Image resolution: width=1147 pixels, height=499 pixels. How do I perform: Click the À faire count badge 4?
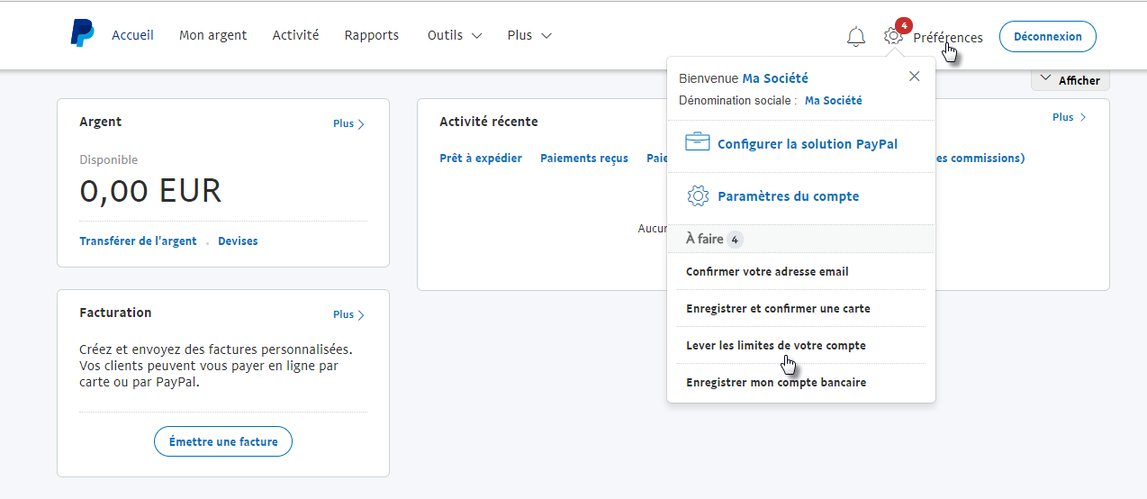pos(735,240)
